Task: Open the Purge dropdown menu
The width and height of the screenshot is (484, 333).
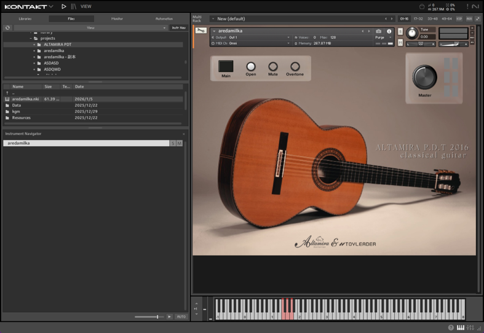Action: [x=383, y=37]
